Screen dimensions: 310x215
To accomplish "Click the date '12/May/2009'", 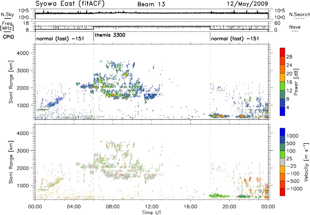I will pyautogui.click(x=247, y=4).
